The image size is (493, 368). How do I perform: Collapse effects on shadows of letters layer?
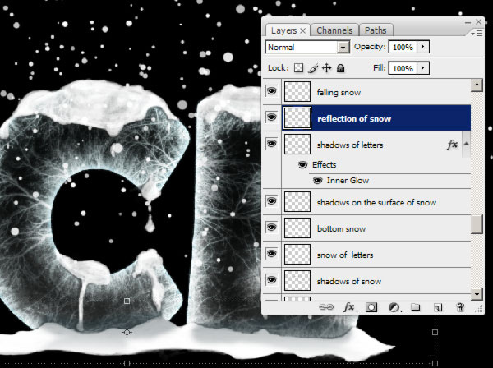(x=466, y=145)
